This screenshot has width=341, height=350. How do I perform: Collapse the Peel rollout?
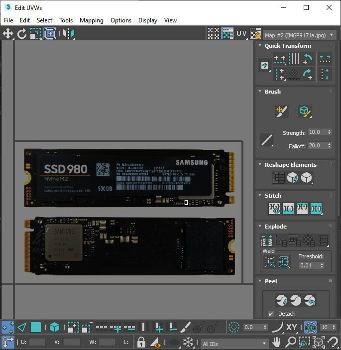(260, 281)
